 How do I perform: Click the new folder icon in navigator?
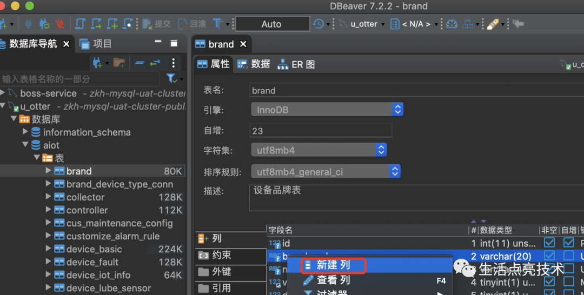(119, 63)
